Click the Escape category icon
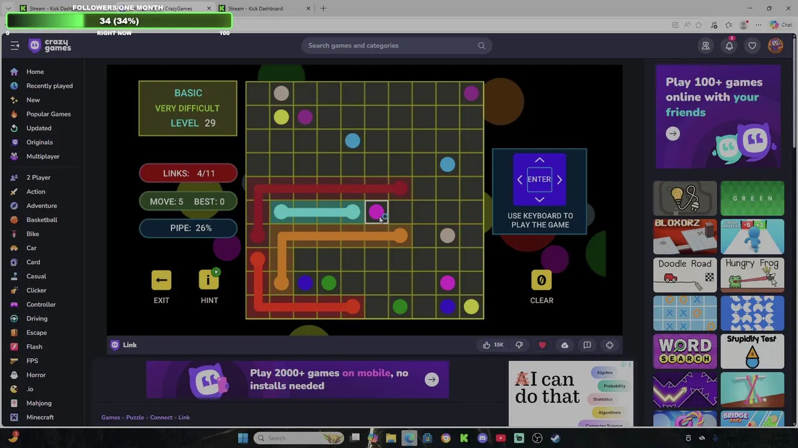 coord(14,333)
